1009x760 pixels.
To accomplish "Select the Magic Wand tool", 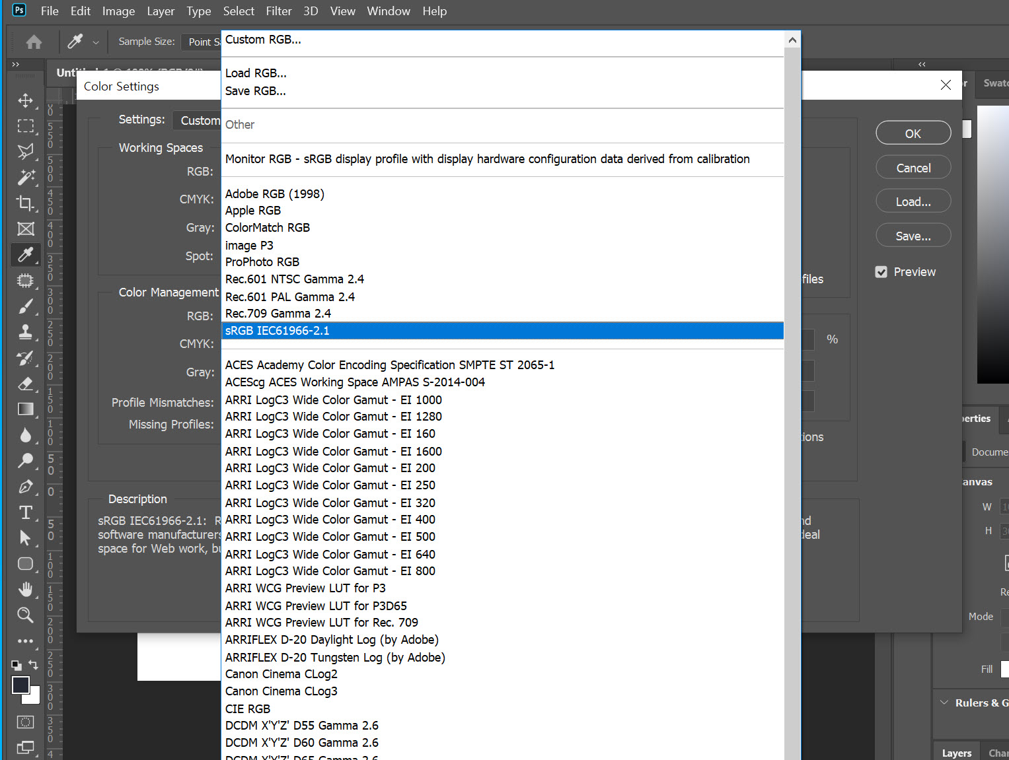I will click(x=25, y=178).
